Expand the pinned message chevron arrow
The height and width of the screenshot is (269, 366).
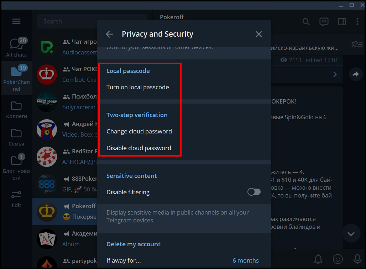[335, 74]
